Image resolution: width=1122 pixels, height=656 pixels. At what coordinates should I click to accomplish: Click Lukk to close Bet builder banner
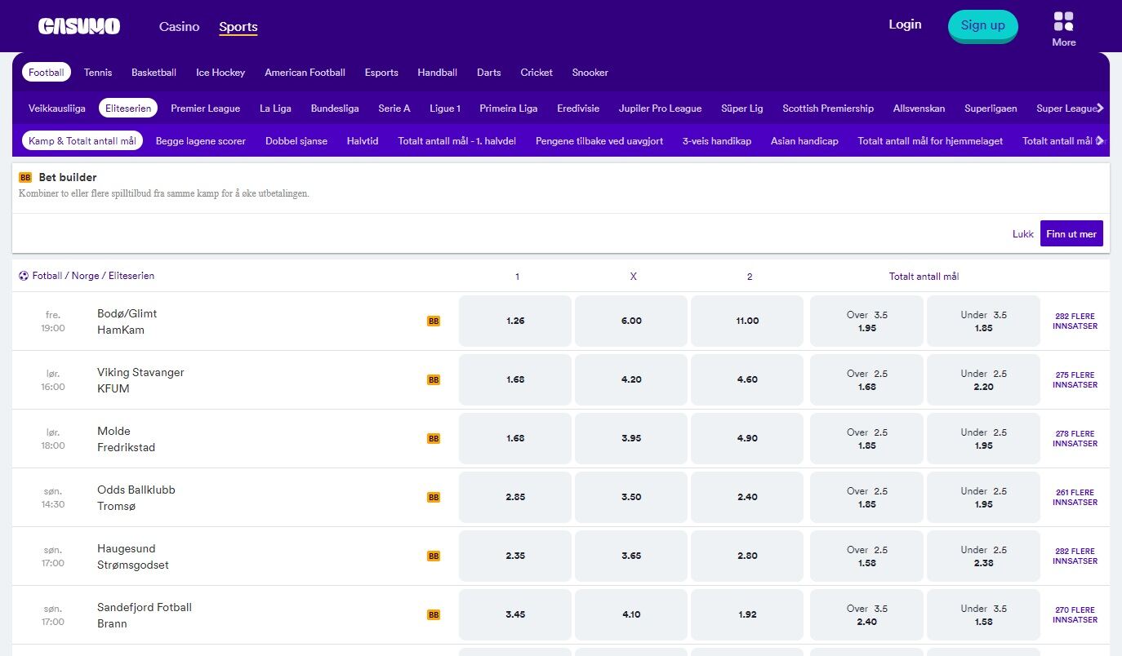click(1022, 234)
